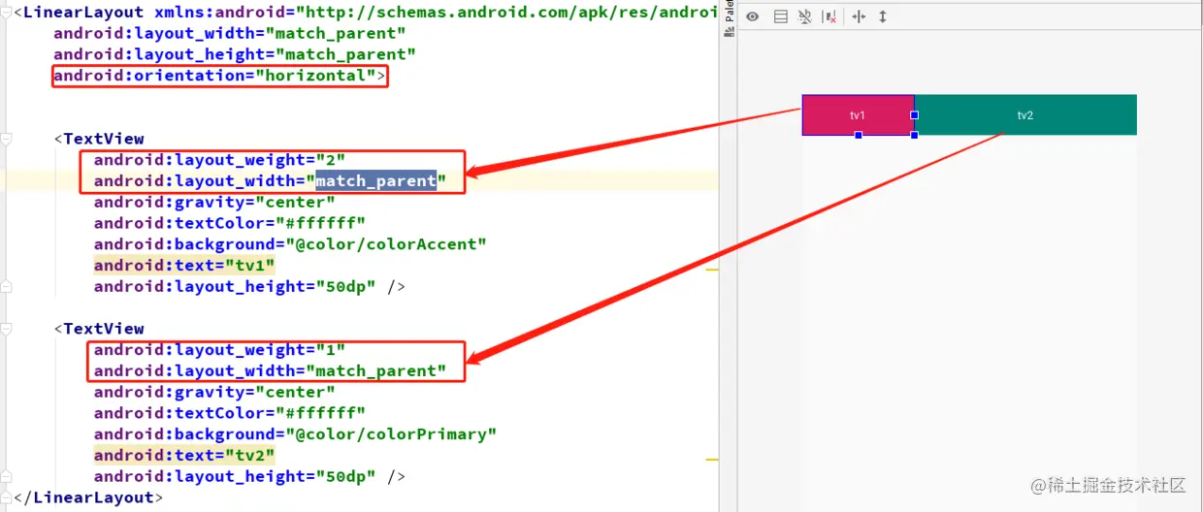
Task: Select the tv2 view in design preview
Action: click(1025, 114)
